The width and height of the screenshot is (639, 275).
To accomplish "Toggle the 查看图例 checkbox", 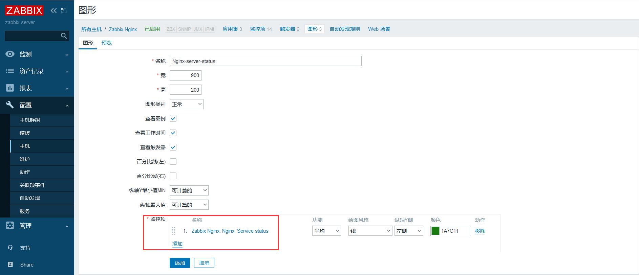I will pos(173,118).
